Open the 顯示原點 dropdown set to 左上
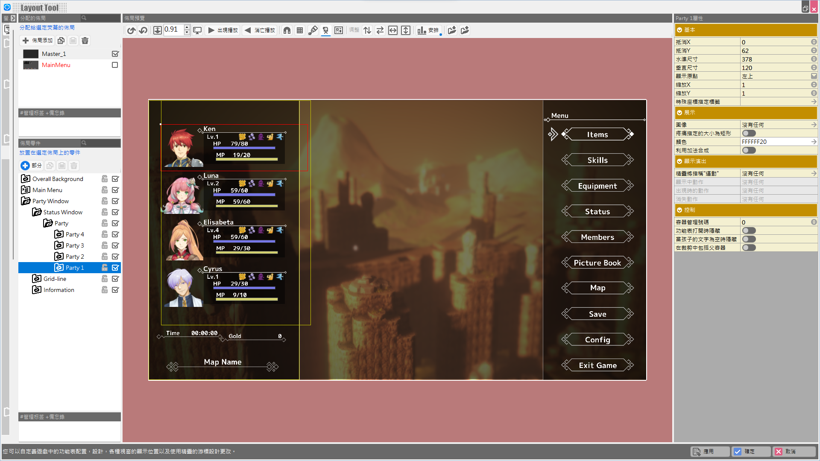The height and width of the screenshot is (461, 820). 814,76
